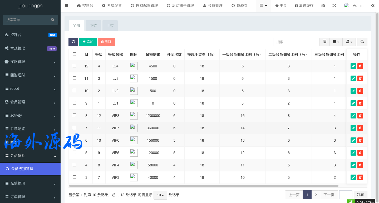Open the settings gears icon at top right
This screenshot has height=203, width=379.
click(x=373, y=6)
